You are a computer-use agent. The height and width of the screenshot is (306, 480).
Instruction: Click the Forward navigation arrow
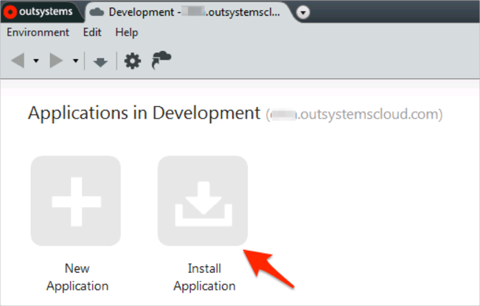click(57, 61)
